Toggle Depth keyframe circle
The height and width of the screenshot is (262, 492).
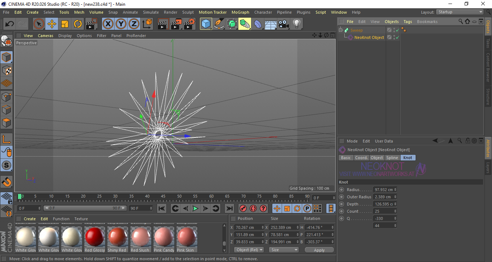(x=341, y=204)
